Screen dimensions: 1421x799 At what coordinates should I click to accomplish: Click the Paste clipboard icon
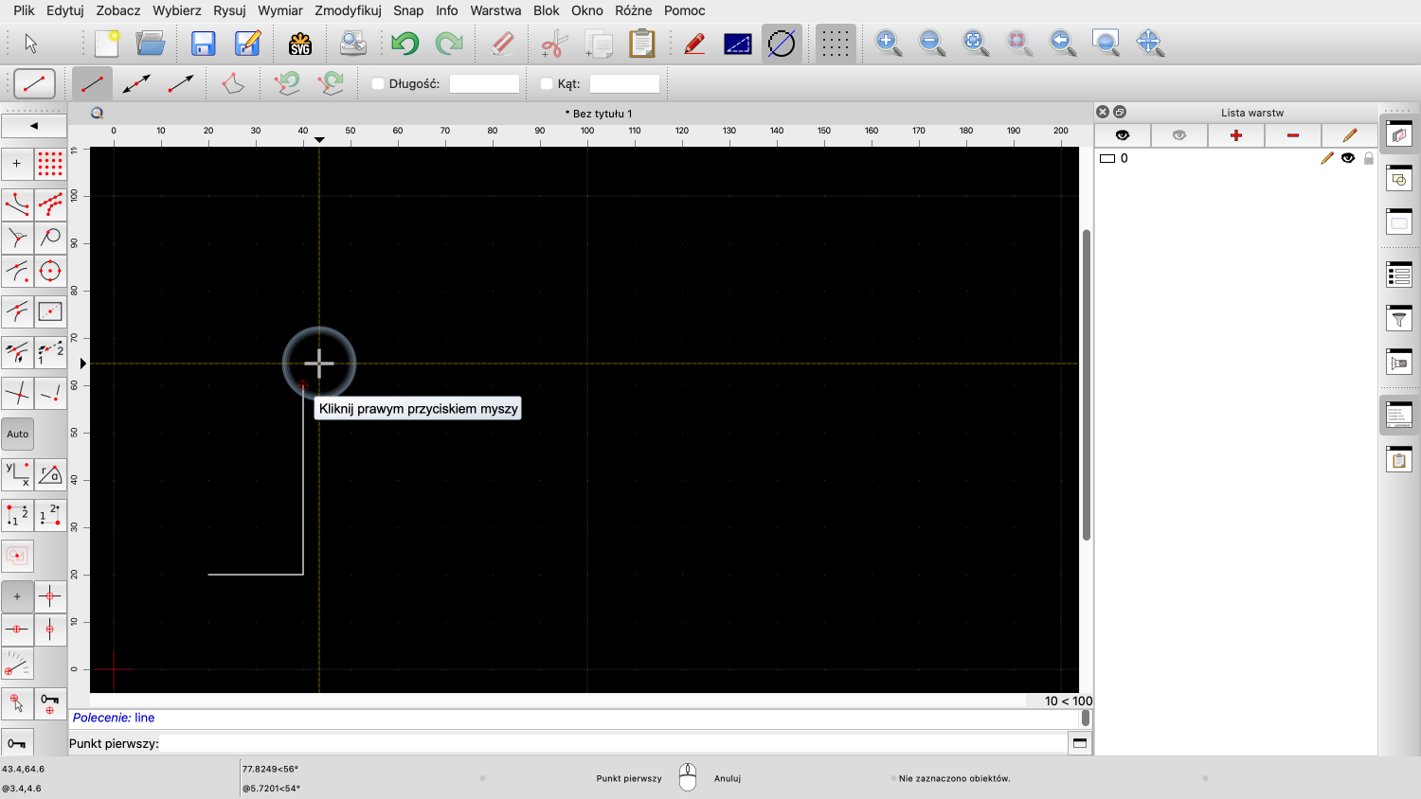641,44
